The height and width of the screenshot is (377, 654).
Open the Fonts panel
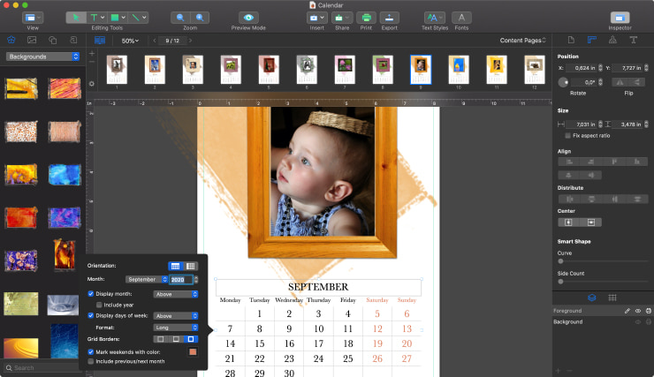point(461,18)
